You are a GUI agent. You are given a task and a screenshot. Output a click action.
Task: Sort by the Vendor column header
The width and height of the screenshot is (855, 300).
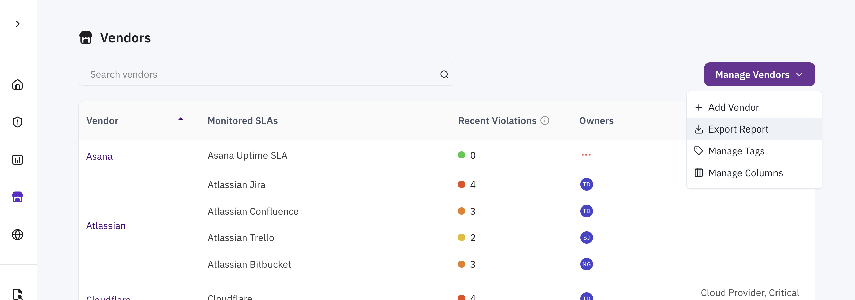point(102,121)
